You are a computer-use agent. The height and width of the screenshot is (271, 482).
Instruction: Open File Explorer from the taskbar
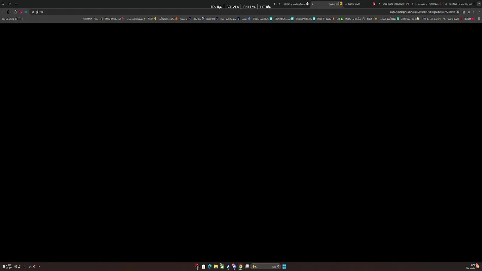[x=216, y=266]
